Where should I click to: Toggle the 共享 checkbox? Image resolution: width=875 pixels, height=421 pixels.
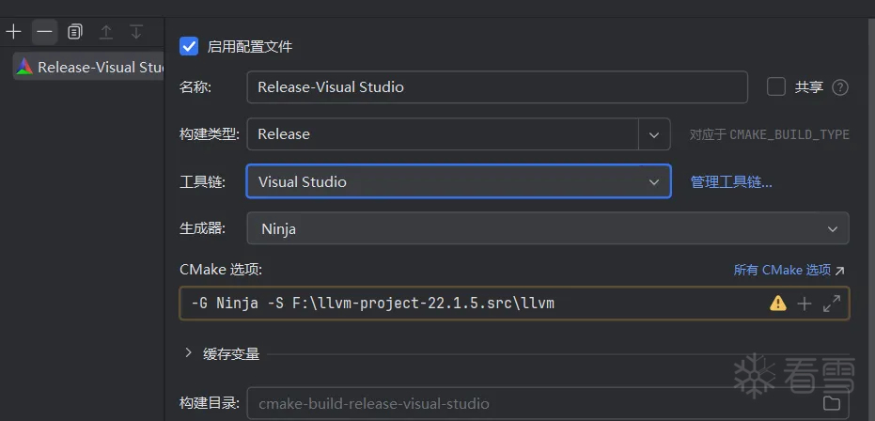point(775,87)
